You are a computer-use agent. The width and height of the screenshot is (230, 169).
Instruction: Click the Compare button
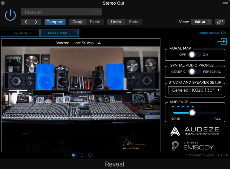(x=55, y=22)
